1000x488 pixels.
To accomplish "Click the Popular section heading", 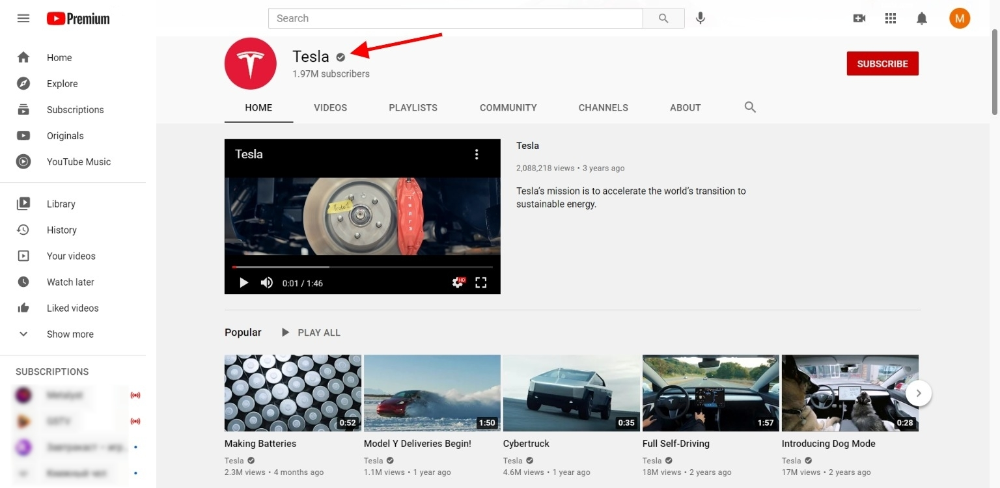I will [x=243, y=332].
